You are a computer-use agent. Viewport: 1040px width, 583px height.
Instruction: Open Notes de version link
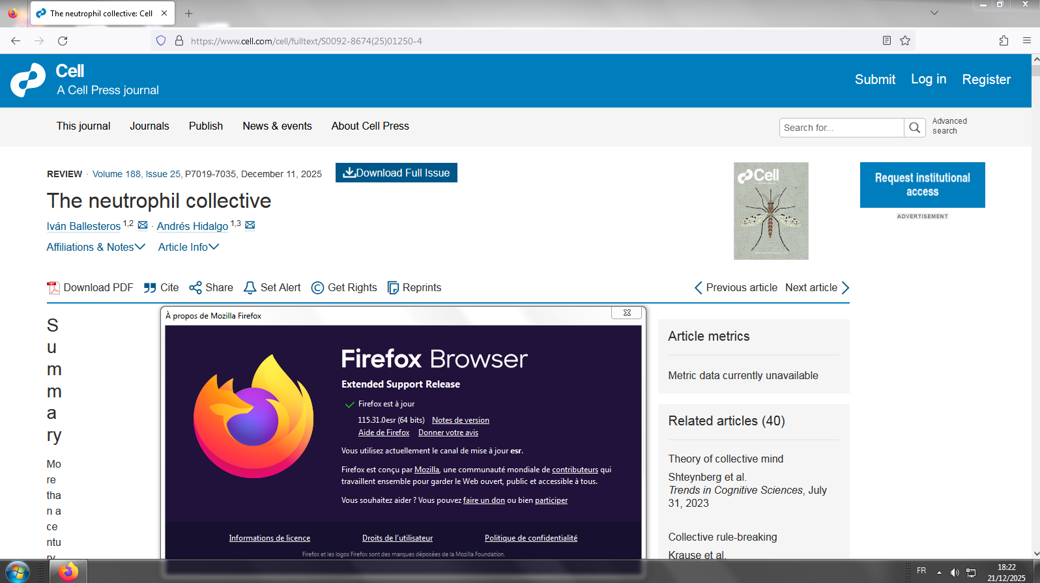[x=461, y=420]
